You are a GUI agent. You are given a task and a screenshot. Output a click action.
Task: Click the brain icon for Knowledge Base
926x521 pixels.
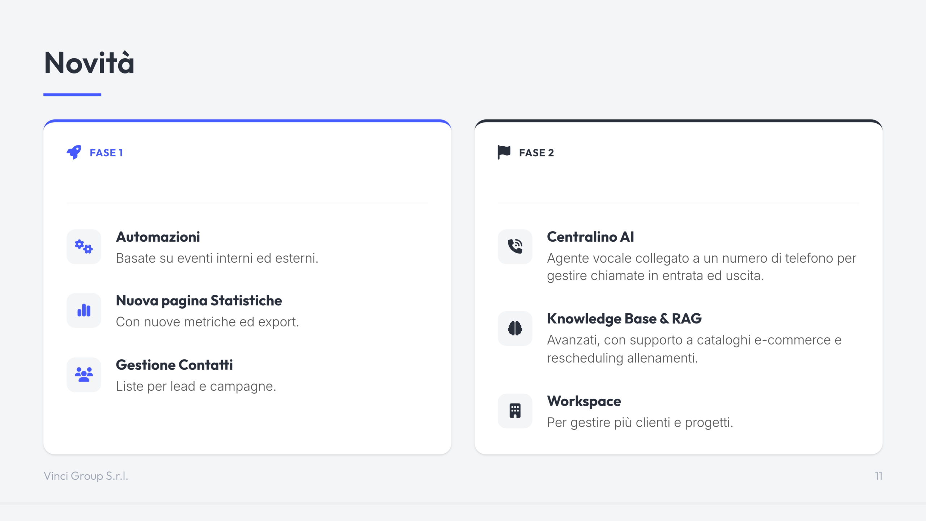(515, 329)
